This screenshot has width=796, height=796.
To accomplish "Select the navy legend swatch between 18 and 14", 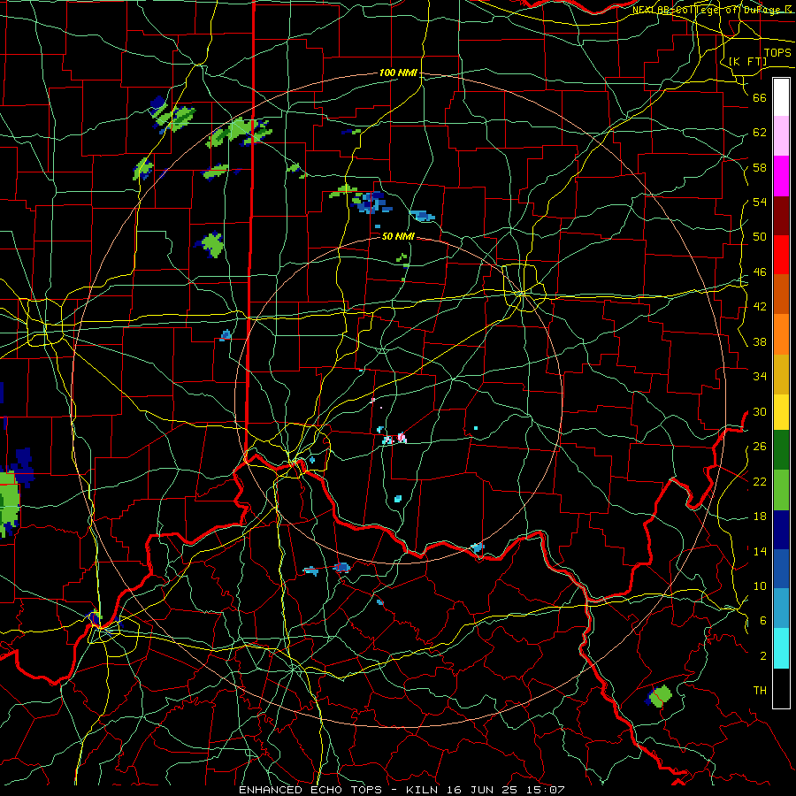I will pyautogui.click(x=781, y=530).
